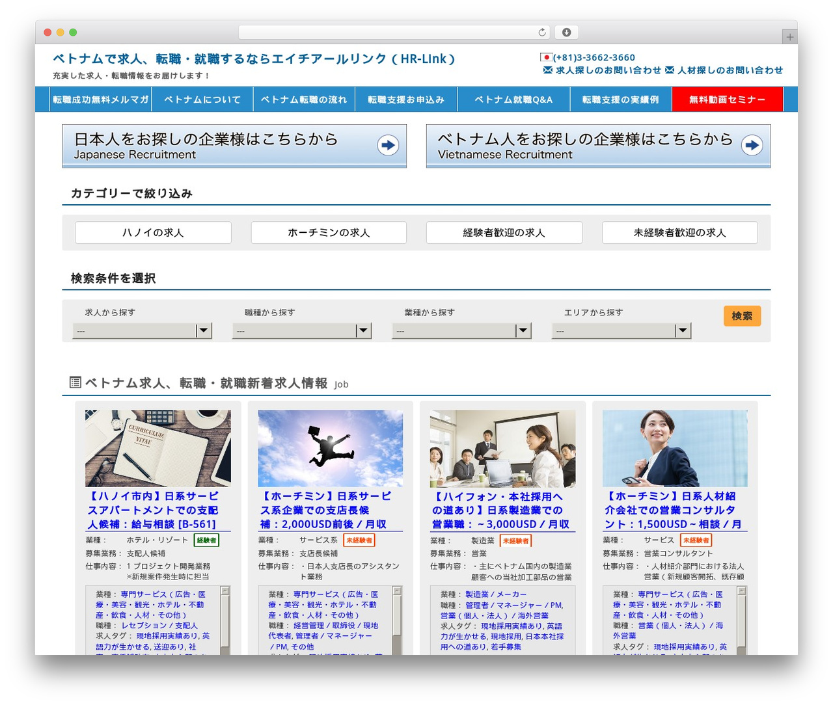Click the jumping businessman silhouette thumbnail

(331, 448)
